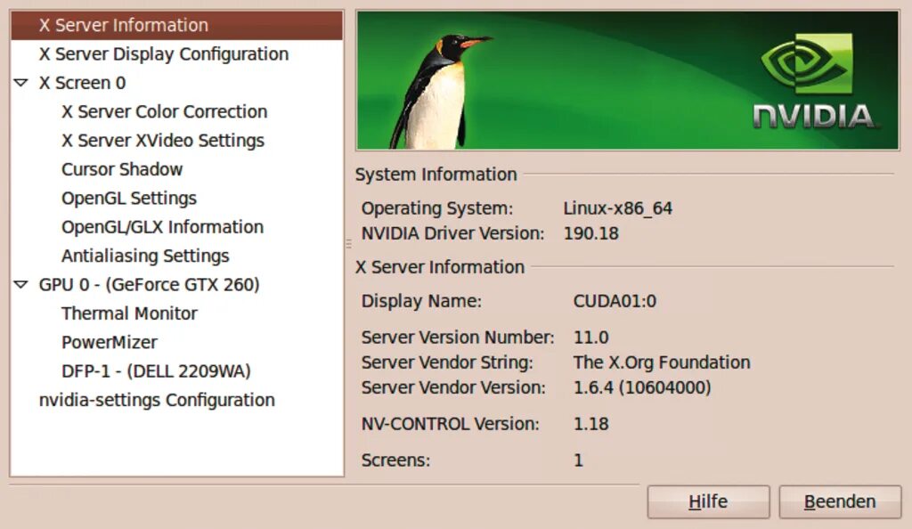Click the Server Vendor String label
The height and width of the screenshot is (529, 912).
click(x=447, y=362)
